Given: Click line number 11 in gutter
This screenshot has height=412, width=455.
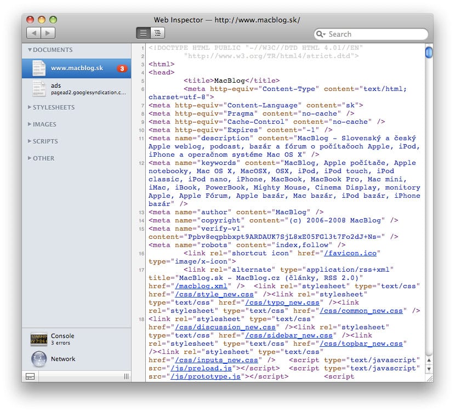Looking at the screenshot, I should (141, 138).
